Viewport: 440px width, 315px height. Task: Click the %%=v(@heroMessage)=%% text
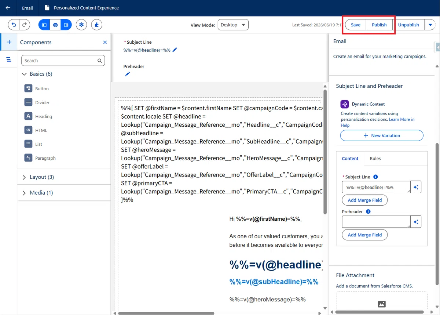(268, 299)
